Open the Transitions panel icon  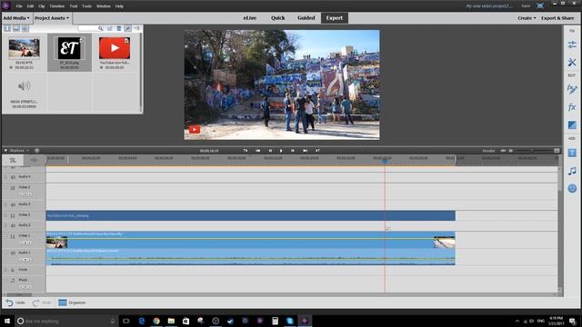[572, 125]
